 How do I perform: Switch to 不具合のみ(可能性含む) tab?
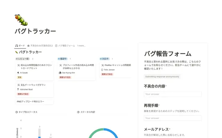click(40, 46)
